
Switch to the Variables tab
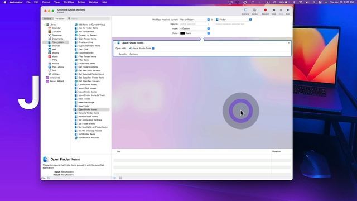60,18
